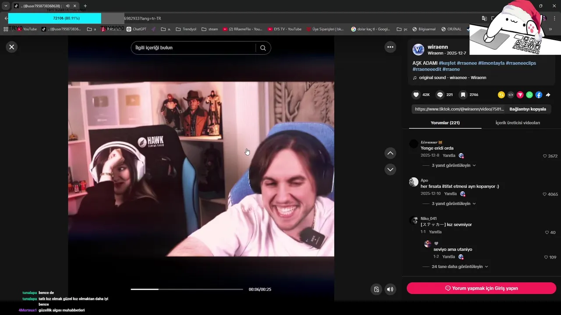Open the #rraeneeclips hashtag
Screen dimensions: 561x315
[521, 63]
